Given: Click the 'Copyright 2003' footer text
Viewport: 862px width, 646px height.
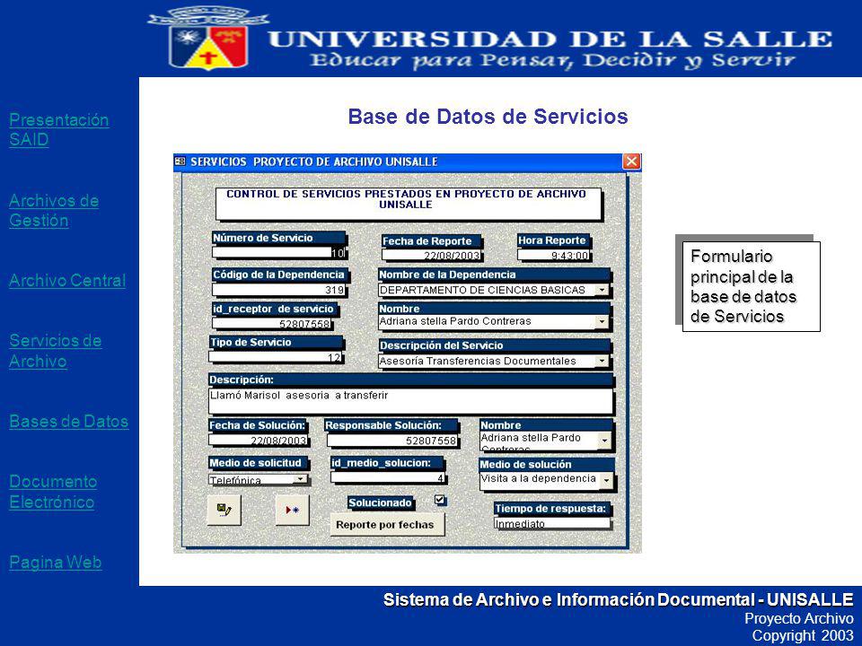Looking at the screenshot, I should tap(803, 635).
